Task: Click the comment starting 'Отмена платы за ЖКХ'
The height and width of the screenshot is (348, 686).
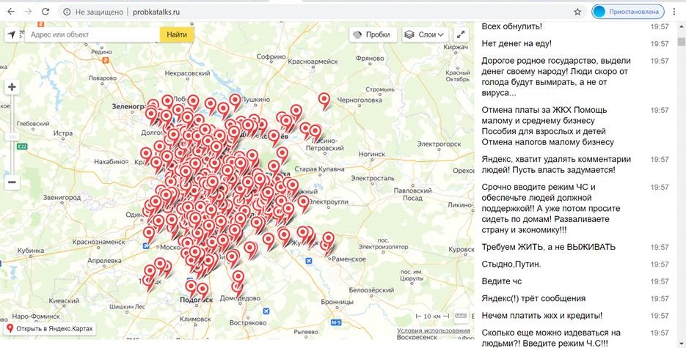Action: 548,126
